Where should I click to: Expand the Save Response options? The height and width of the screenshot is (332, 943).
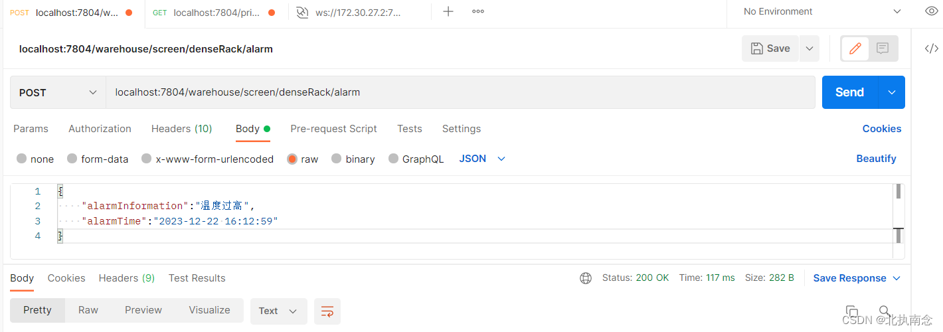(x=897, y=278)
